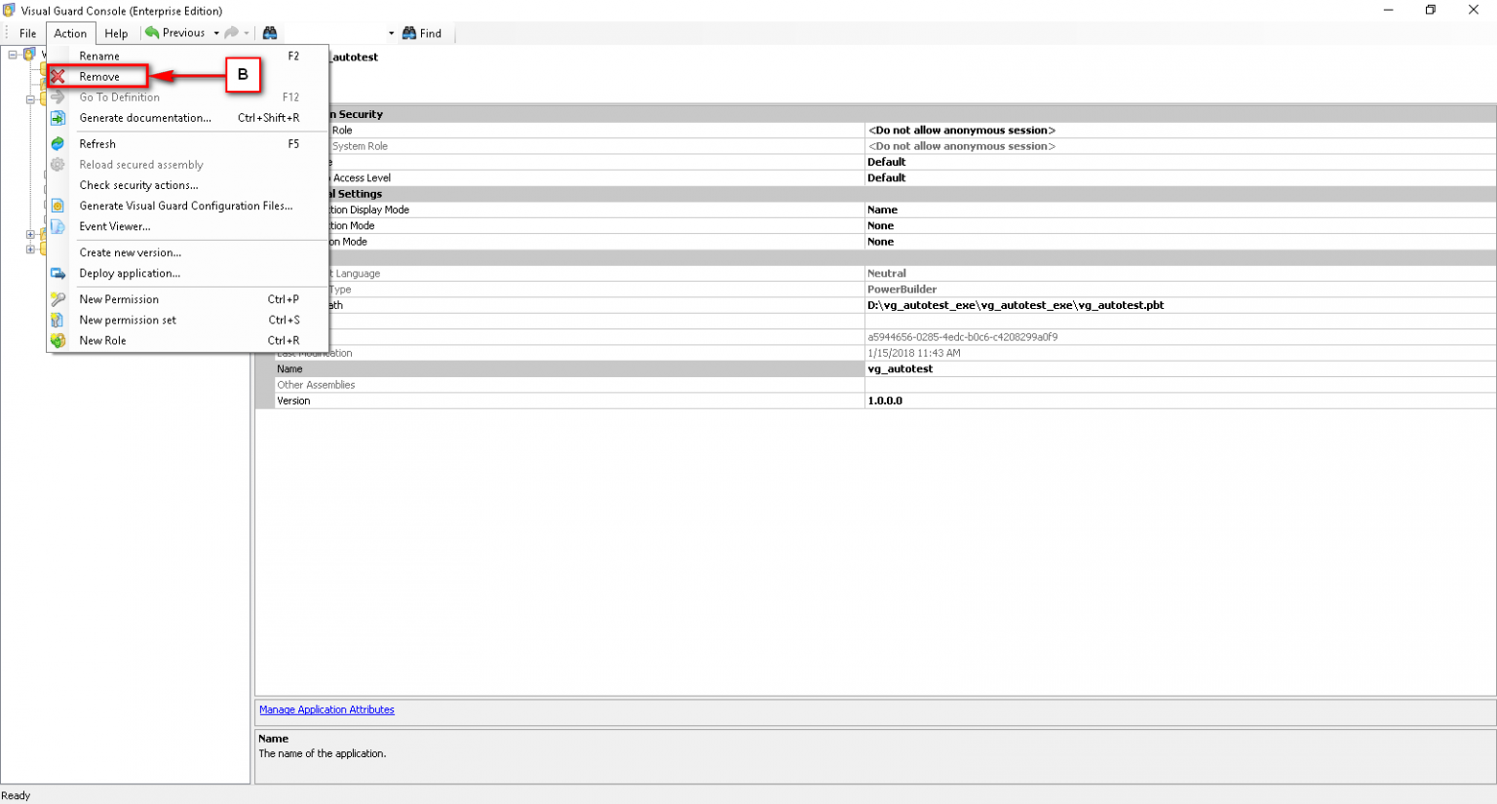Close the open Action menu
Image resolution: width=1497 pixels, height=804 pixels.
(70, 33)
